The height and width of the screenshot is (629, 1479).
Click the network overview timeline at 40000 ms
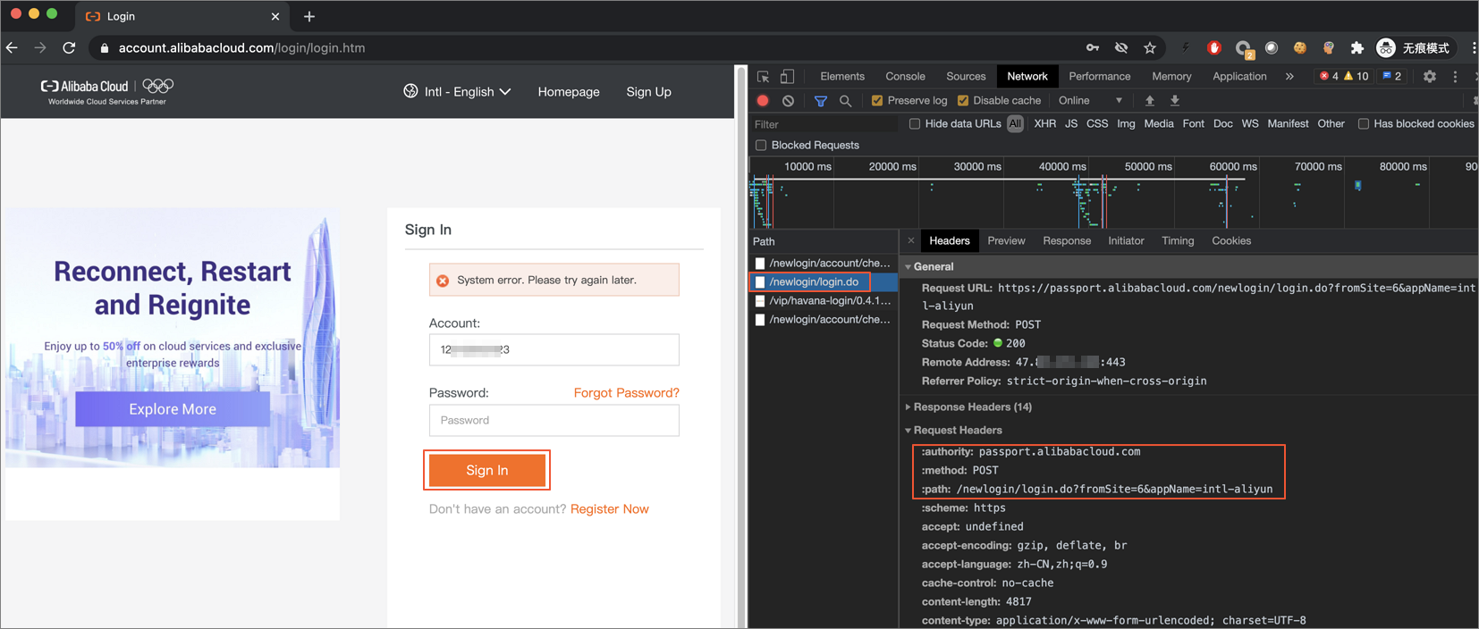(x=1061, y=167)
